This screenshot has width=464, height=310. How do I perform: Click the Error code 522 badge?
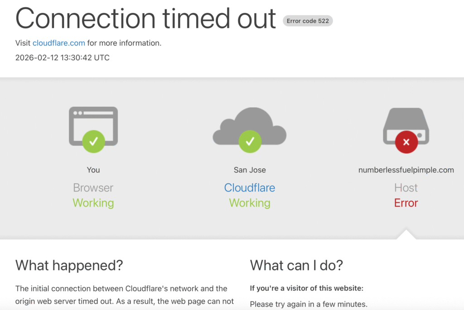[308, 21]
